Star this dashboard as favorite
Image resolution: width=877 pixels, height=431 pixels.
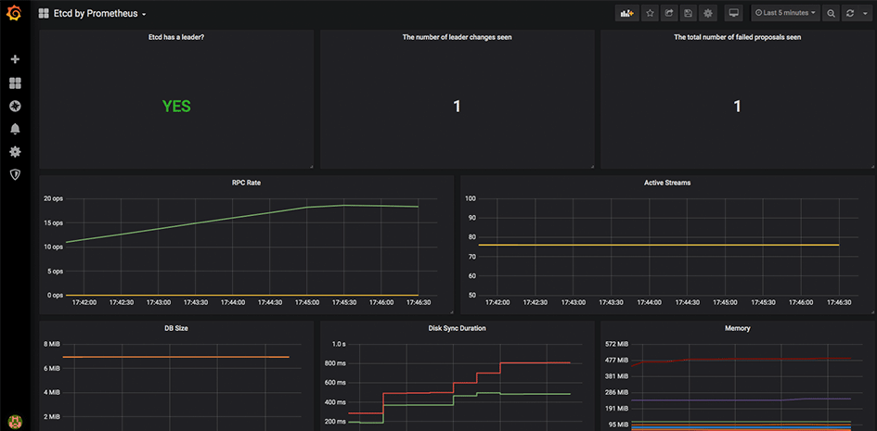pyautogui.click(x=650, y=13)
